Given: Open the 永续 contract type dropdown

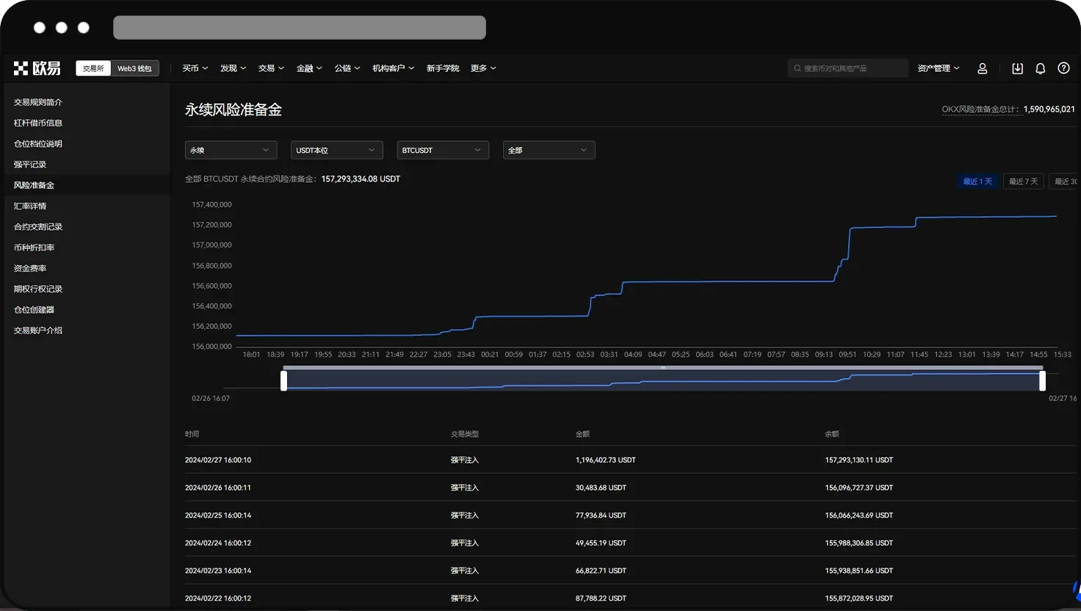Looking at the screenshot, I should pyautogui.click(x=231, y=150).
